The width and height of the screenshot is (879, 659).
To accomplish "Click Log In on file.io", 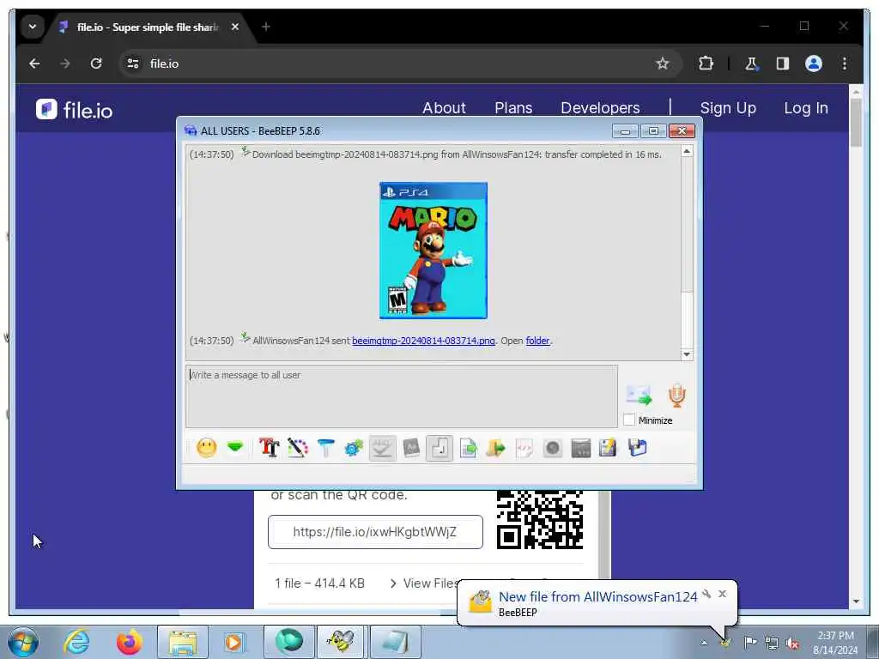I will tap(805, 107).
